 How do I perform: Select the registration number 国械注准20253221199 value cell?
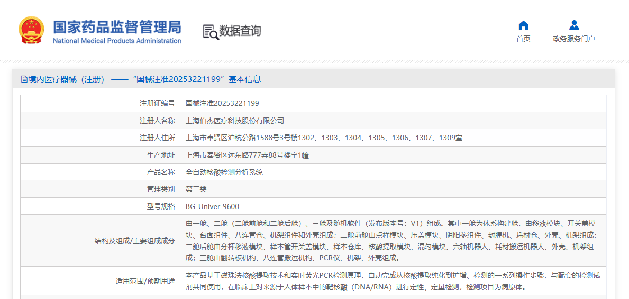click(222, 104)
